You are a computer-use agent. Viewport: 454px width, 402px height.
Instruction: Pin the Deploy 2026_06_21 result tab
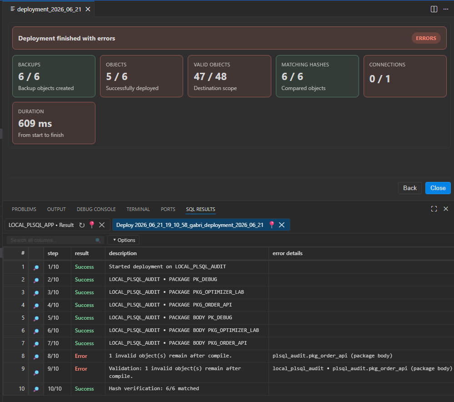[272, 225]
